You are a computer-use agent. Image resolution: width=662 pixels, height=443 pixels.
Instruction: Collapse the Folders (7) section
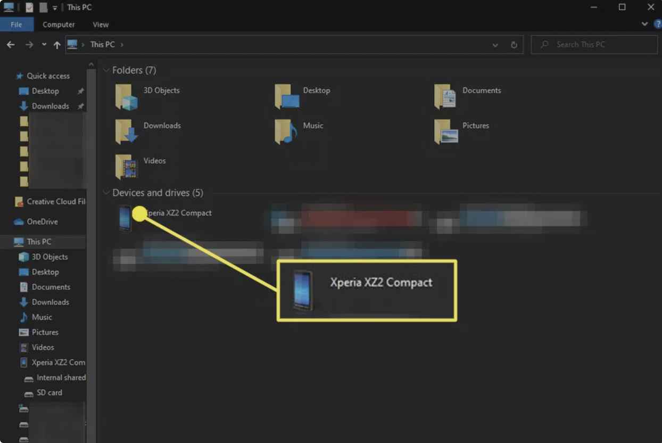pyautogui.click(x=106, y=70)
